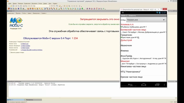The height and width of the screenshot is (103, 184).
Task: Tap the Android Recent apps button
Action: (157, 85)
